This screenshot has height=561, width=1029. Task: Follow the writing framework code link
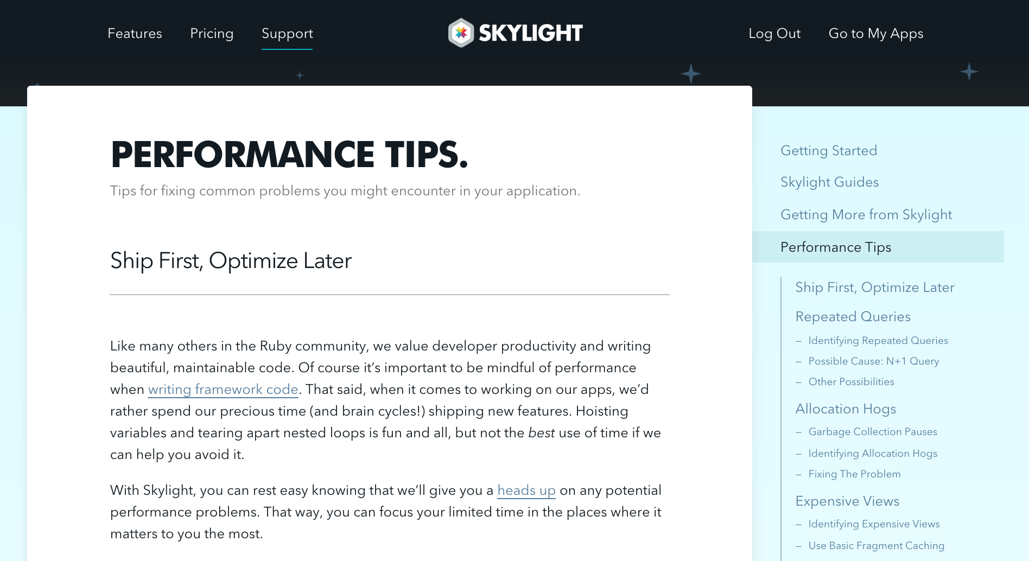[x=223, y=390]
